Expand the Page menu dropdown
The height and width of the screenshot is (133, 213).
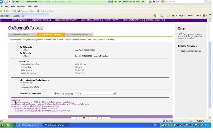pyautogui.click(x=181, y=16)
